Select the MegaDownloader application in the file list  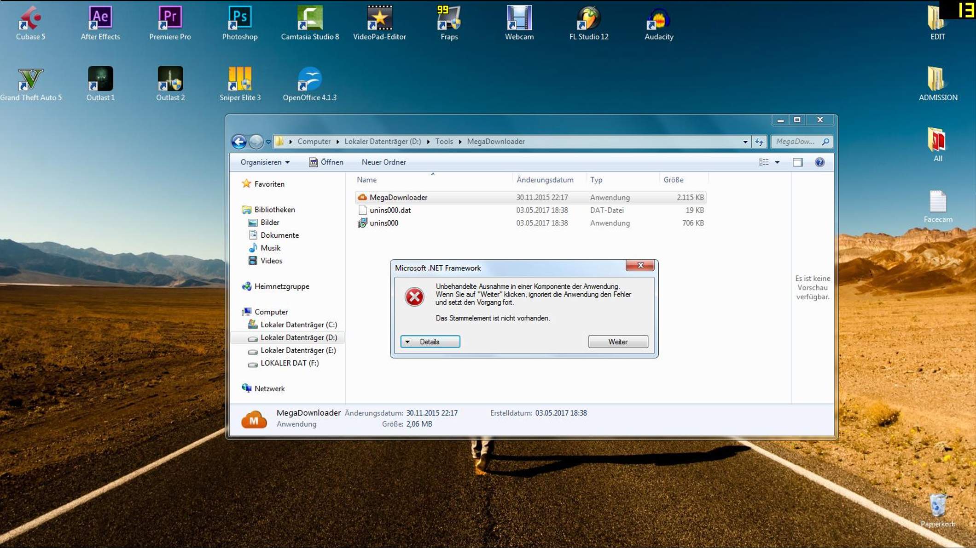click(x=399, y=197)
